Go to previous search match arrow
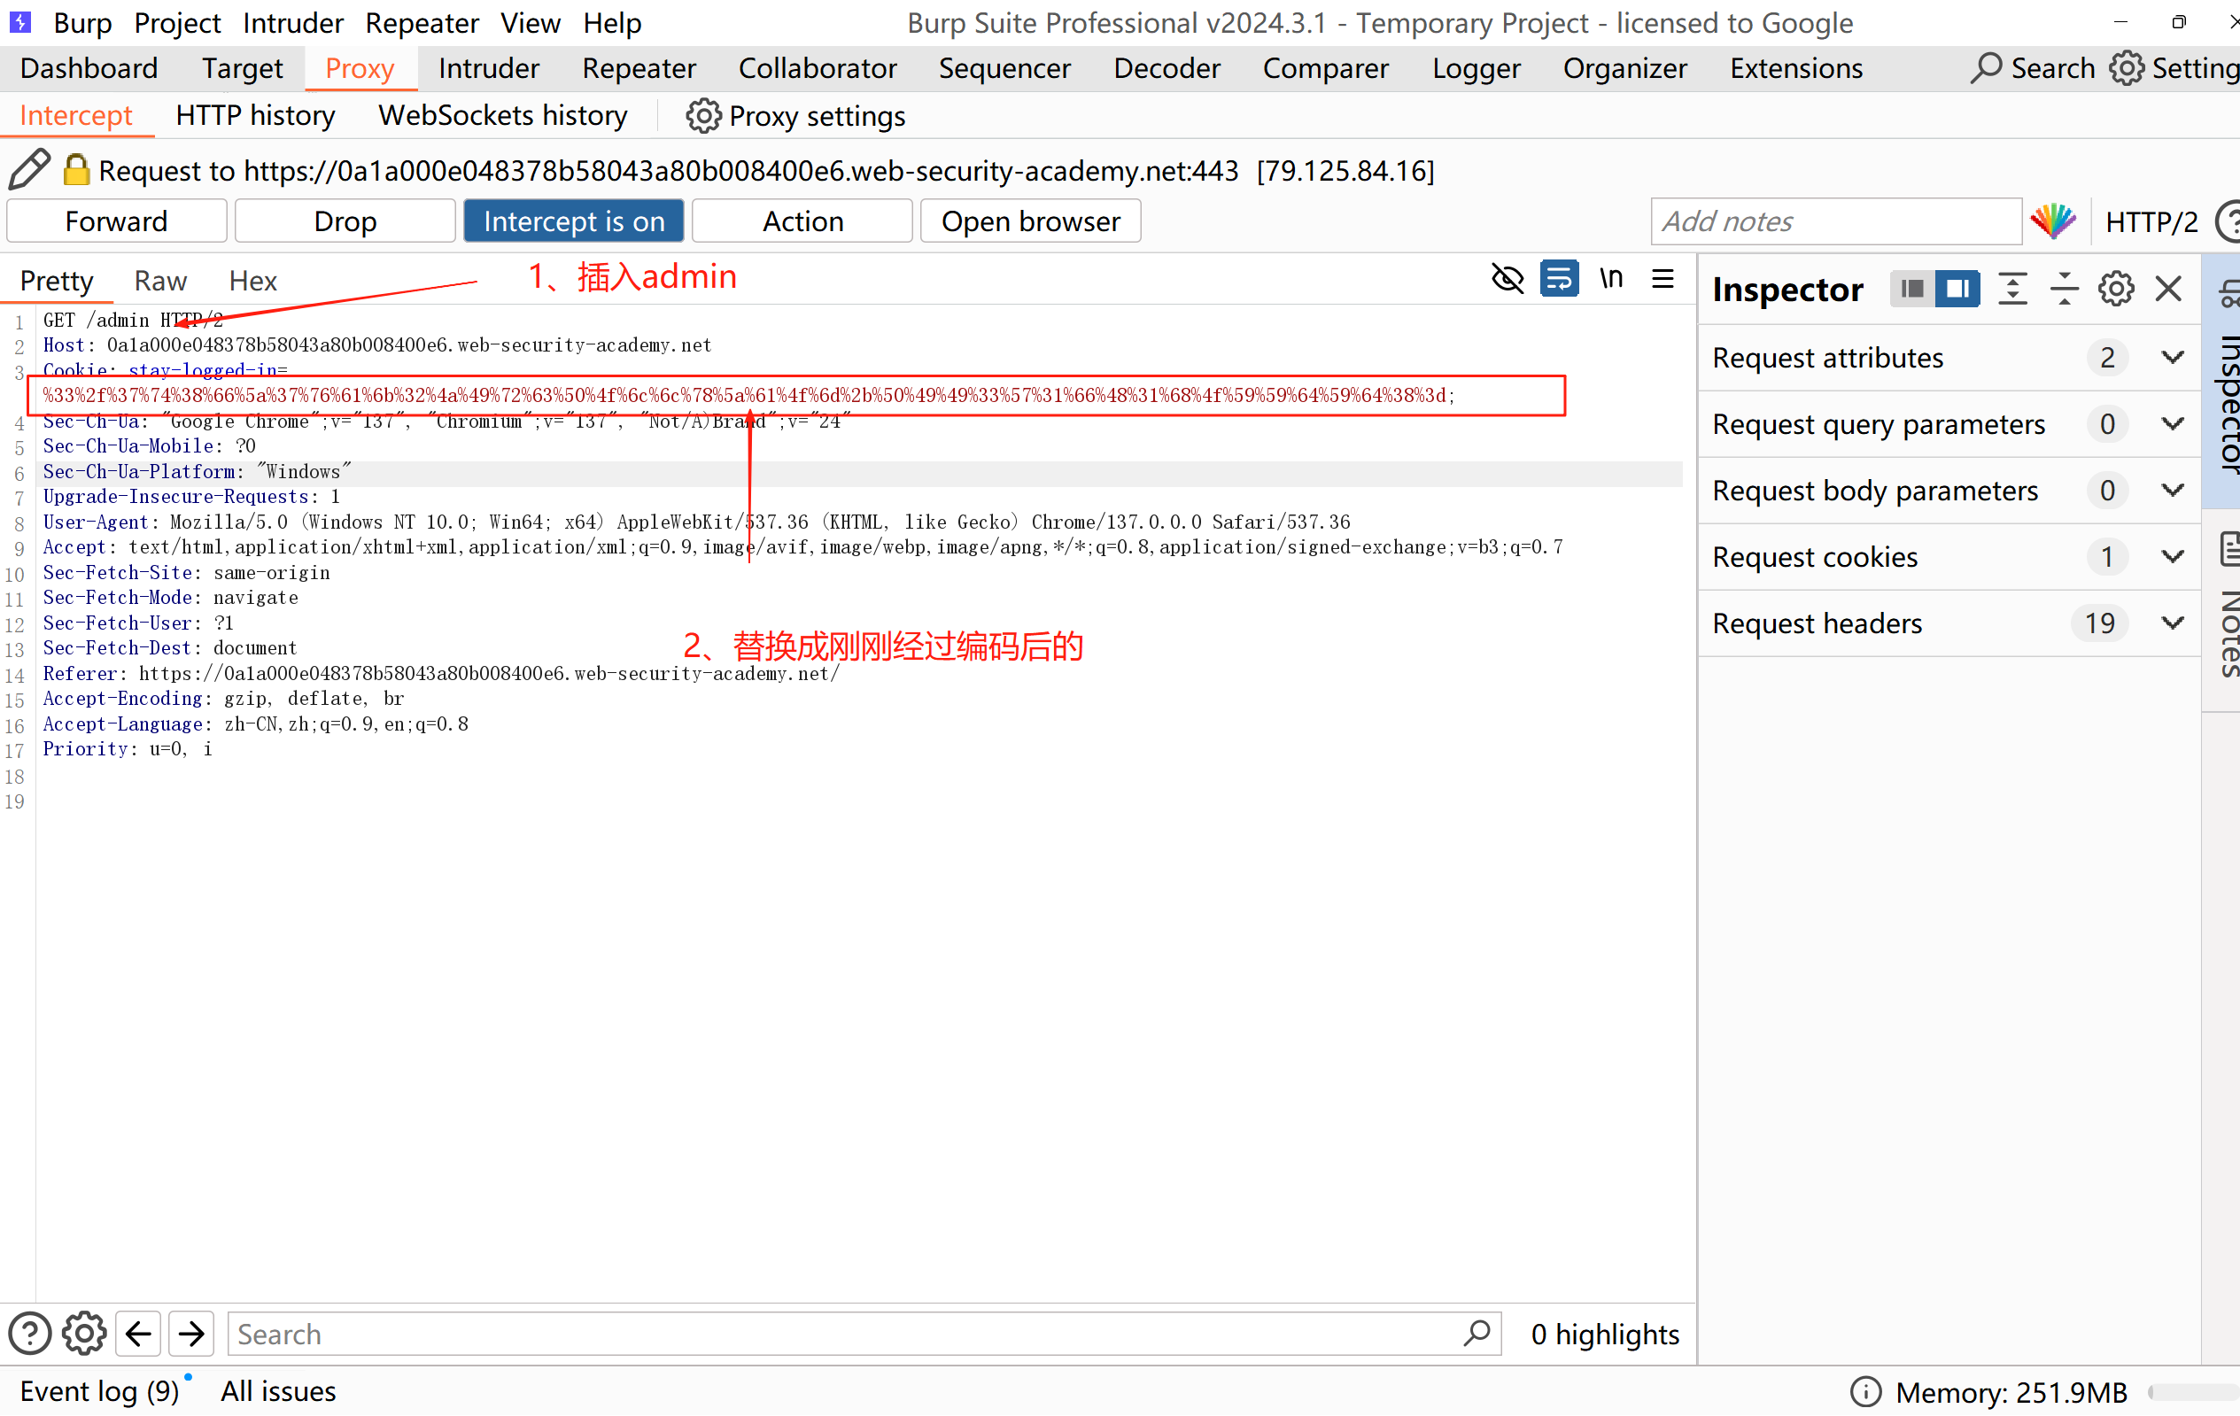The height and width of the screenshot is (1416, 2240). point(138,1333)
